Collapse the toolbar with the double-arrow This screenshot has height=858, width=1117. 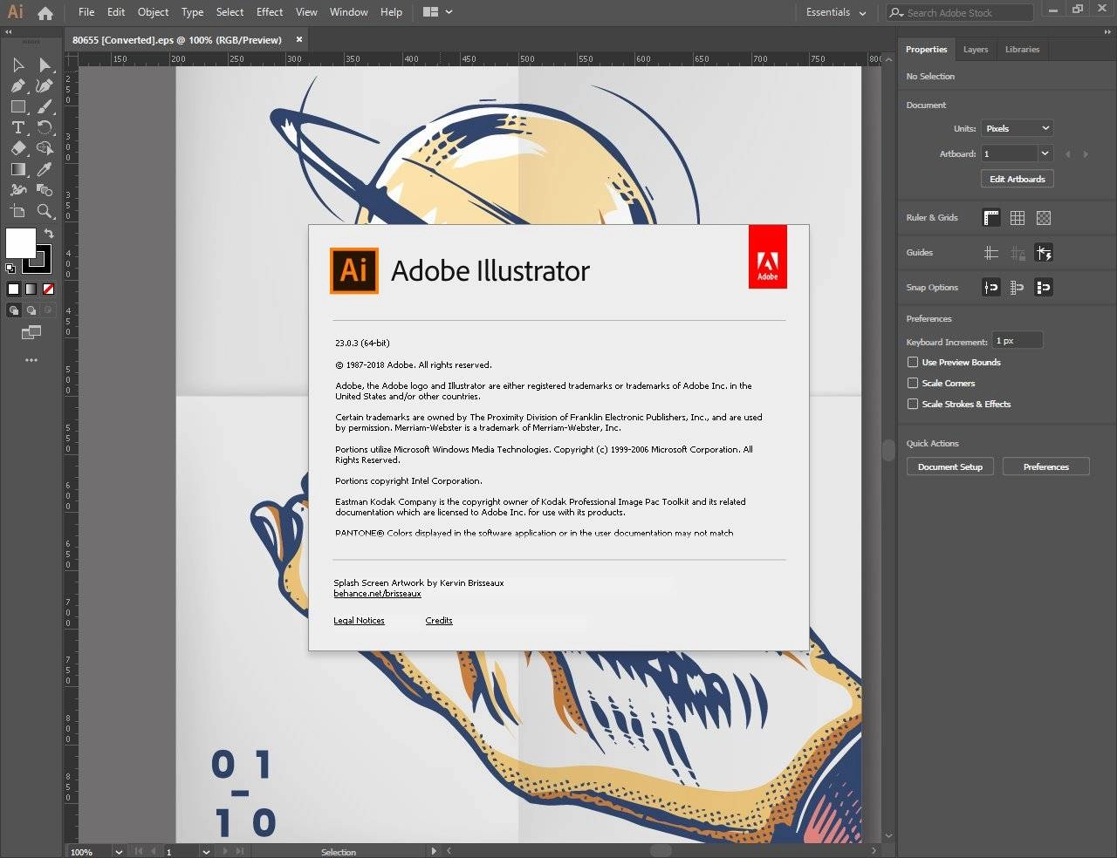(9, 32)
